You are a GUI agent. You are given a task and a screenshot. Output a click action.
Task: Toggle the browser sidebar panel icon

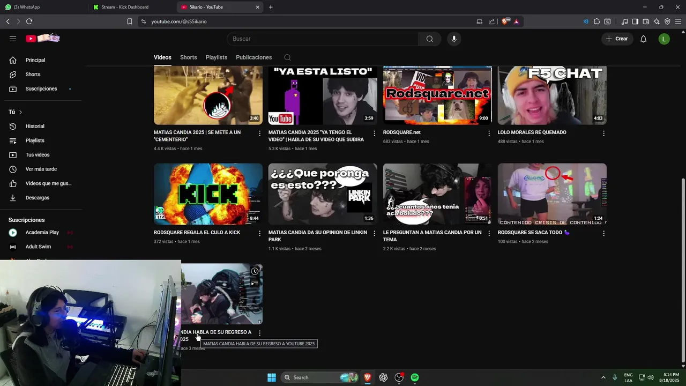tap(635, 21)
